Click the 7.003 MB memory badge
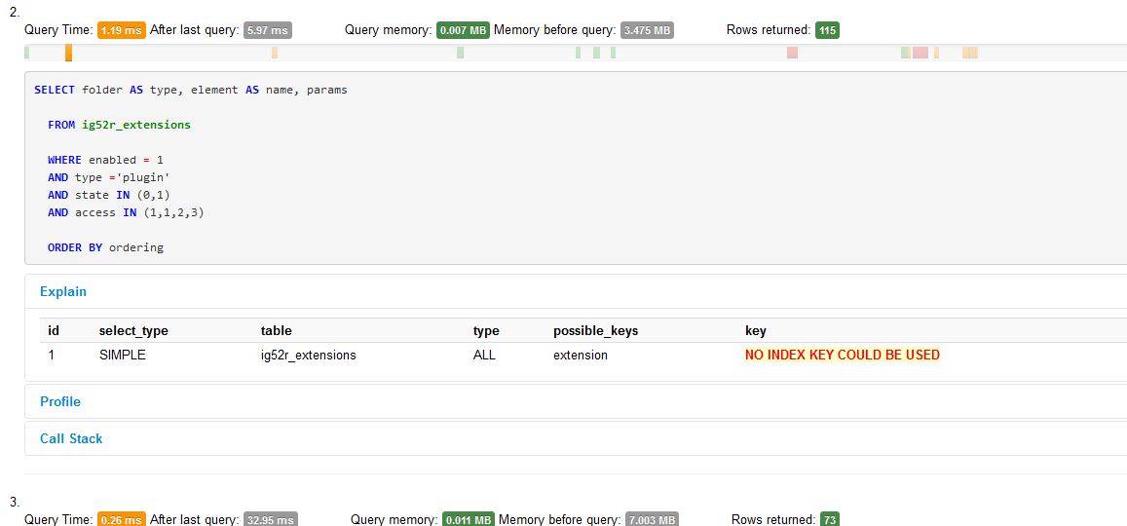 point(652,519)
